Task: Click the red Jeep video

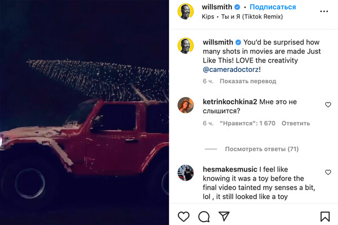Action: point(84,112)
